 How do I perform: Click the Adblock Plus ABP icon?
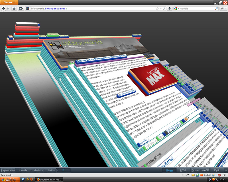[x=219, y=175]
